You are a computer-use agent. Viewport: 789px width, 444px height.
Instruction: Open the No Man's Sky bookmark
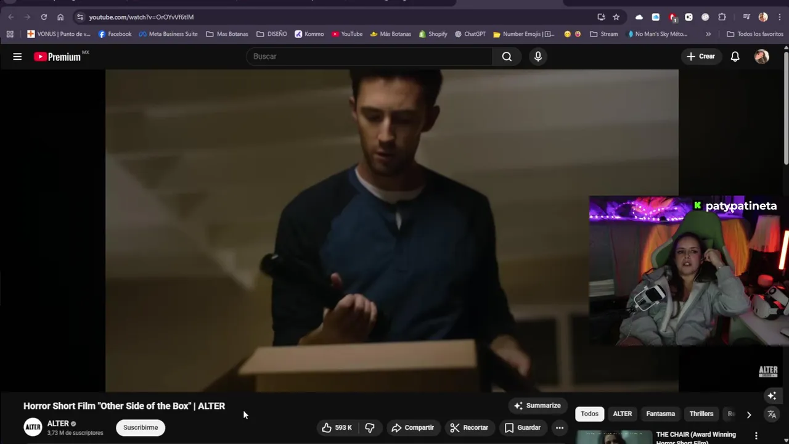[657, 34]
